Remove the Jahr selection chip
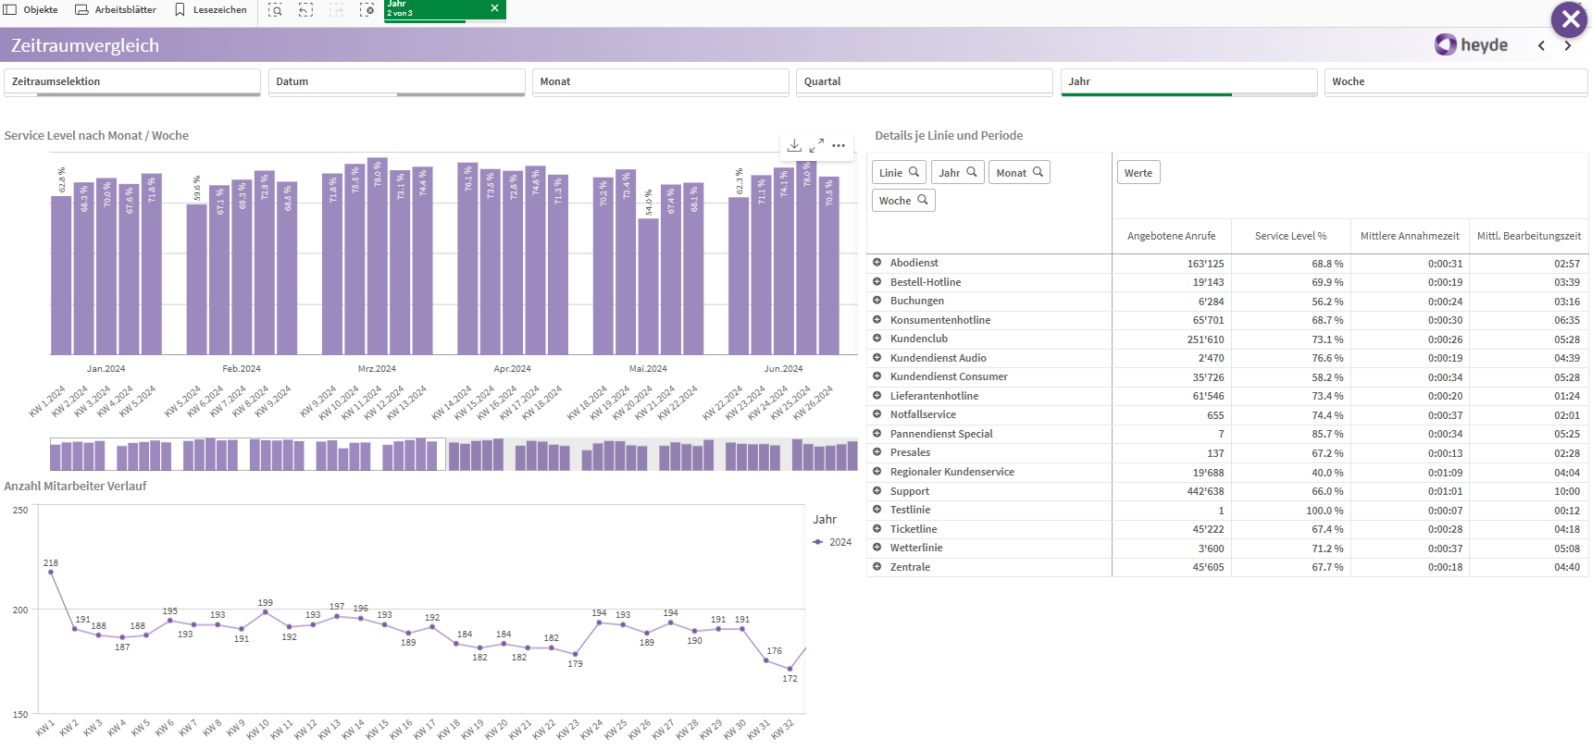1592x752 pixels. 494,8
